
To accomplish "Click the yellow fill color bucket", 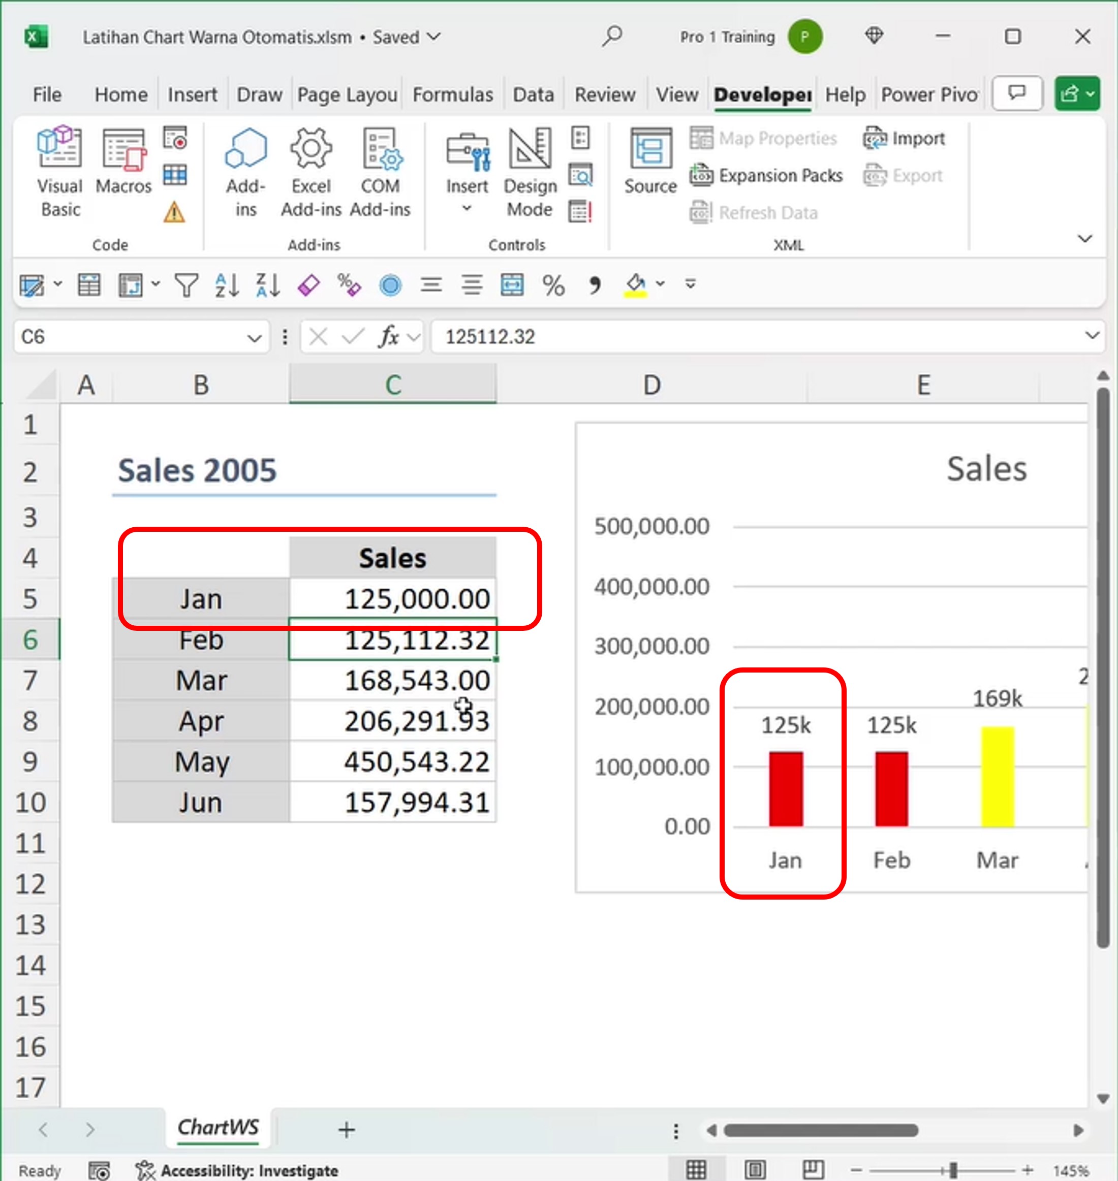I will (x=635, y=285).
